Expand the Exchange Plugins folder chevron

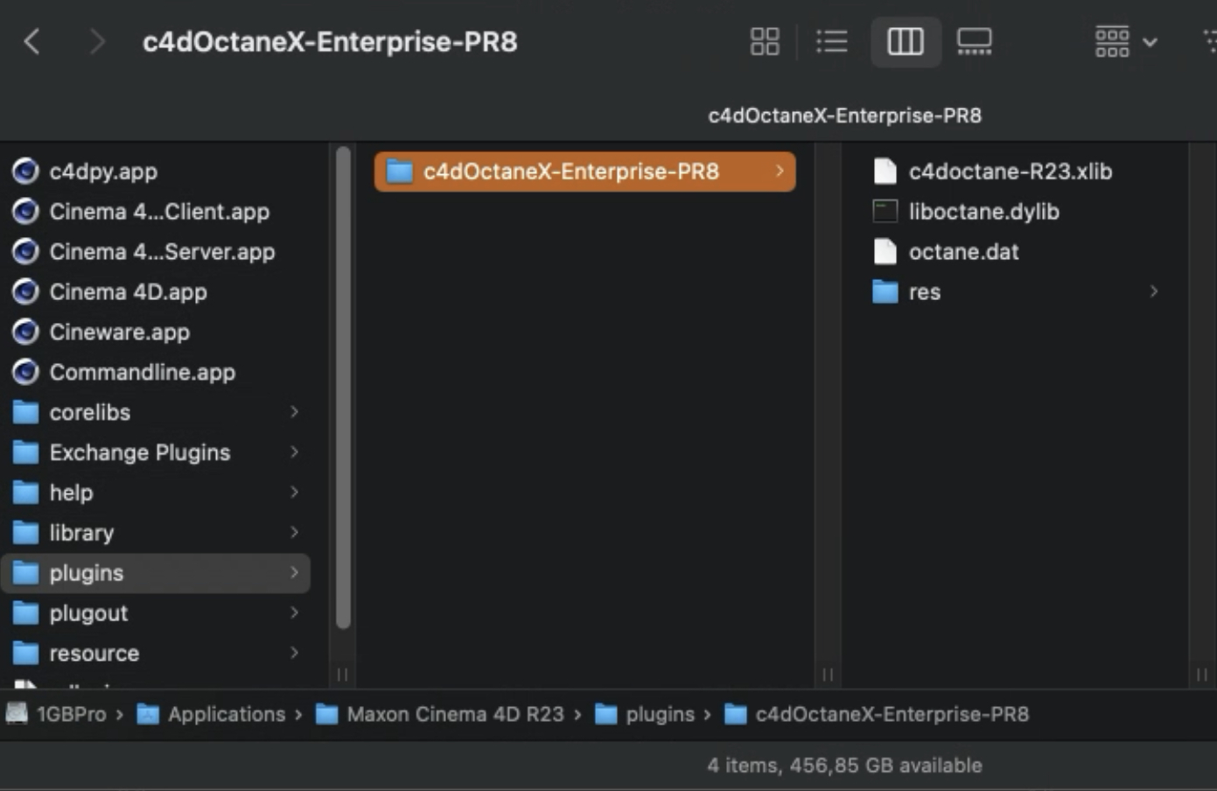click(x=294, y=452)
